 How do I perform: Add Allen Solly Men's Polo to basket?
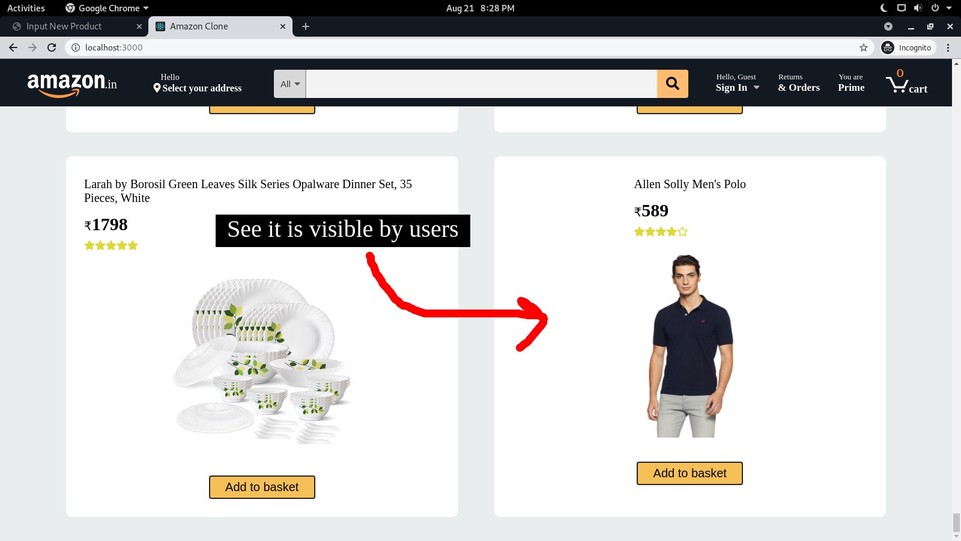pyautogui.click(x=690, y=473)
